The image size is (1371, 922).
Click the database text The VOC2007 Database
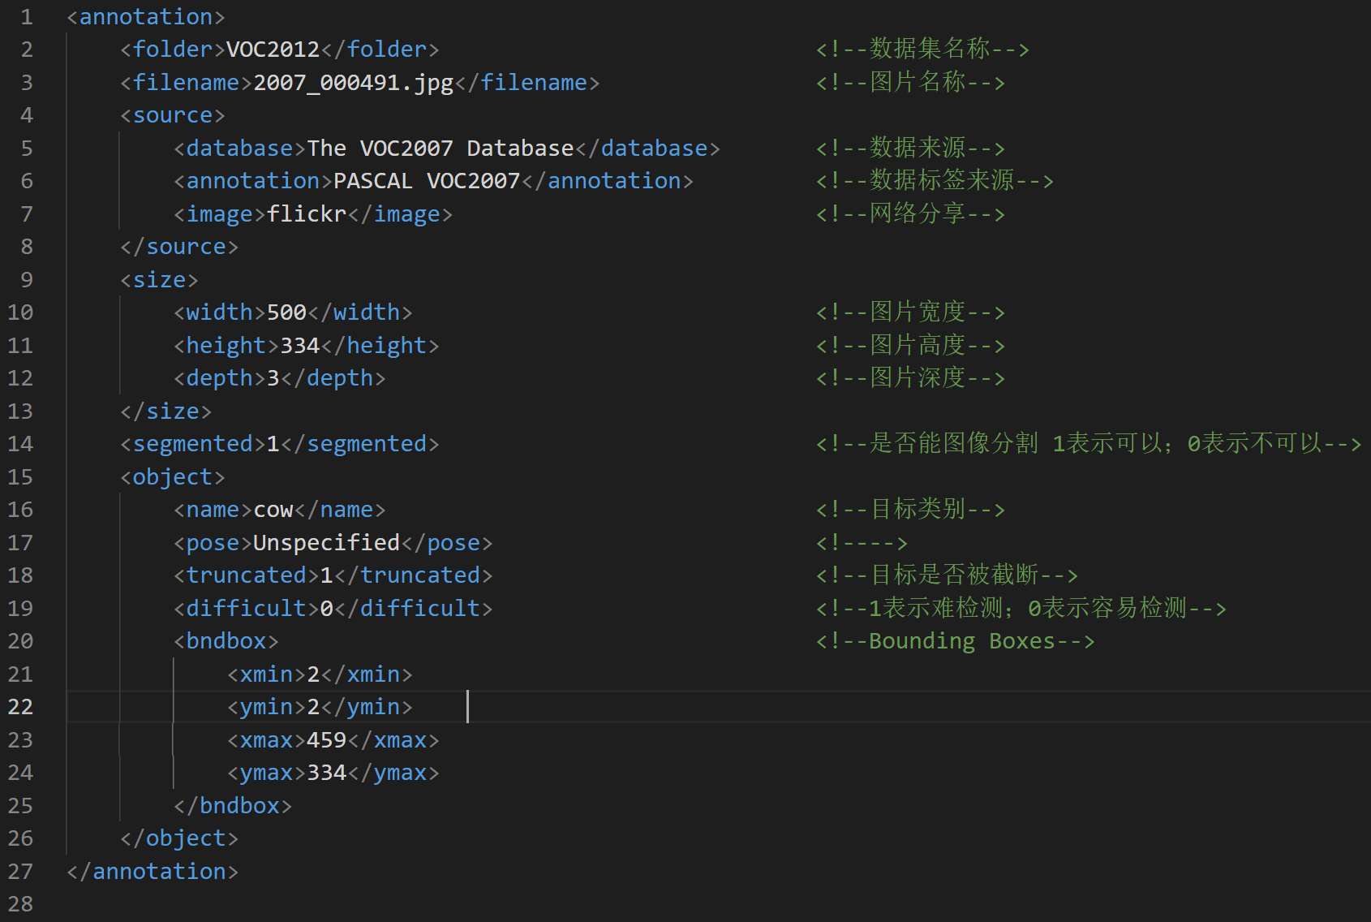438,148
